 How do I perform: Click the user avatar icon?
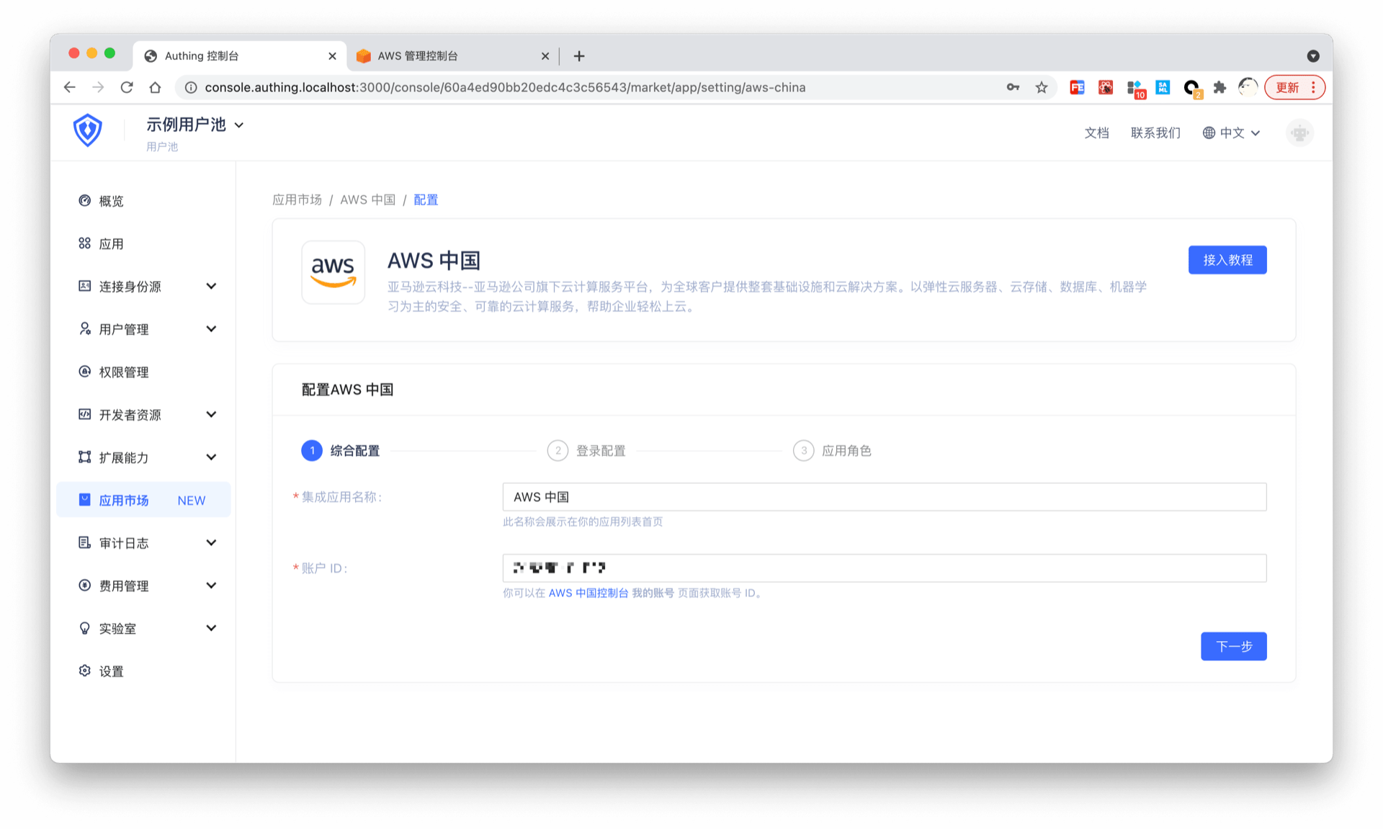click(1299, 133)
